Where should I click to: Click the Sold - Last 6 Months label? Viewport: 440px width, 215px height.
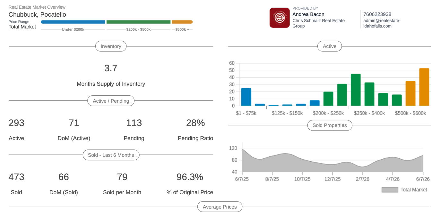pos(111,155)
